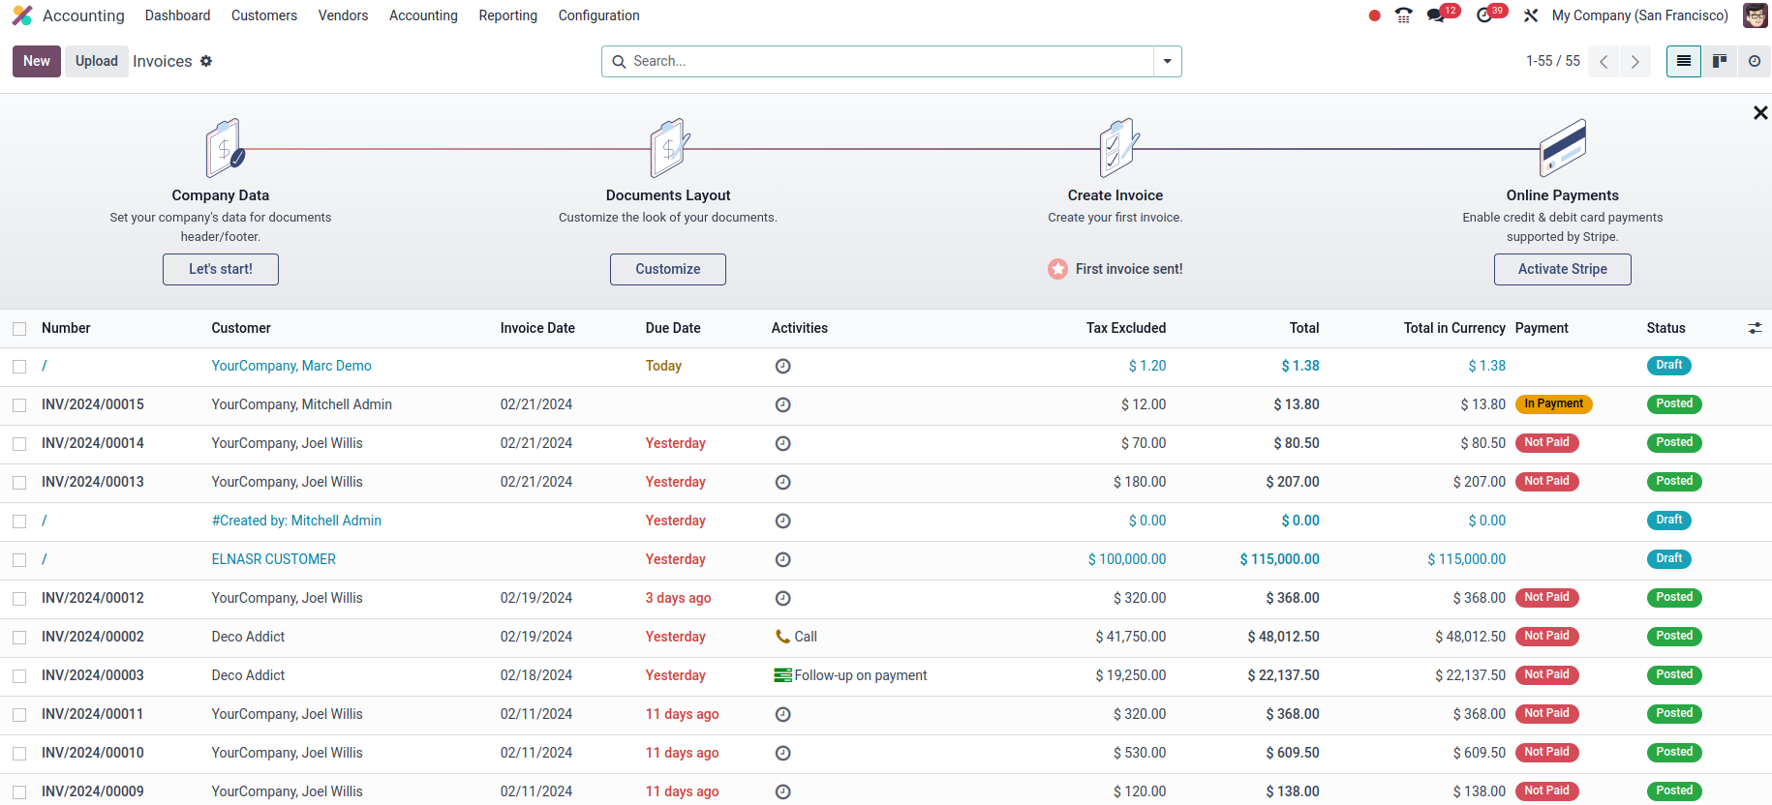Click the Customize button

click(x=668, y=269)
